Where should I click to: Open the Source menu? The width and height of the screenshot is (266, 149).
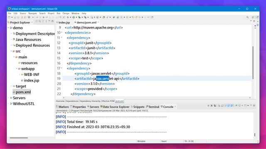(23, 13)
